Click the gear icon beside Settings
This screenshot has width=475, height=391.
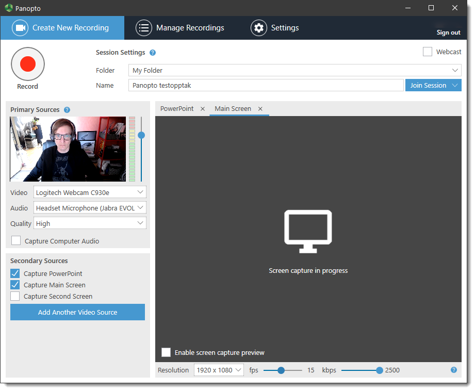click(x=259, y=28)
